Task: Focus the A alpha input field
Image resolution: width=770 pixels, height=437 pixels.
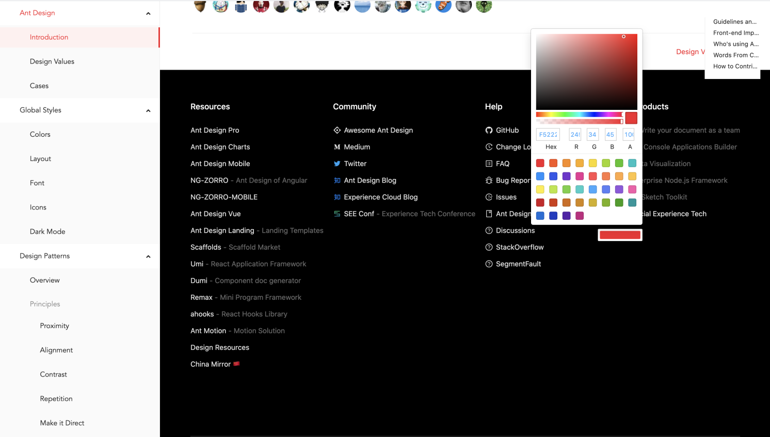Action: pos(629,135)
